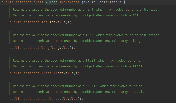The height and width of the screenshot is (103, 176).
Task: Click the Number class name
Action: click(x=51, y=2)
